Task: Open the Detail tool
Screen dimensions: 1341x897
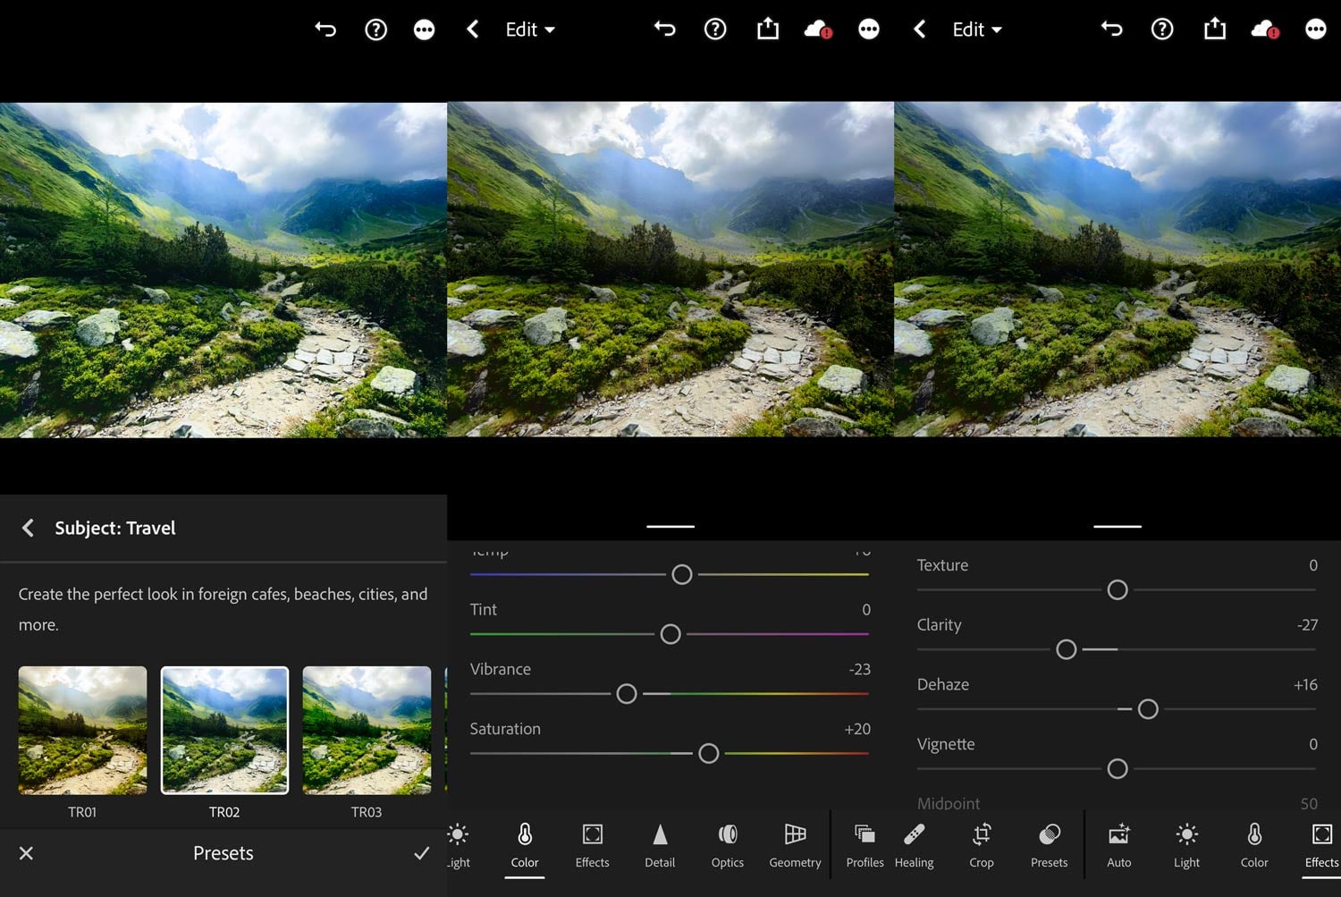Action: point(660,845)
